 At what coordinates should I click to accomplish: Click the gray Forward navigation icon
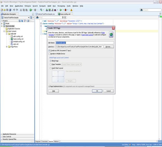35,10
